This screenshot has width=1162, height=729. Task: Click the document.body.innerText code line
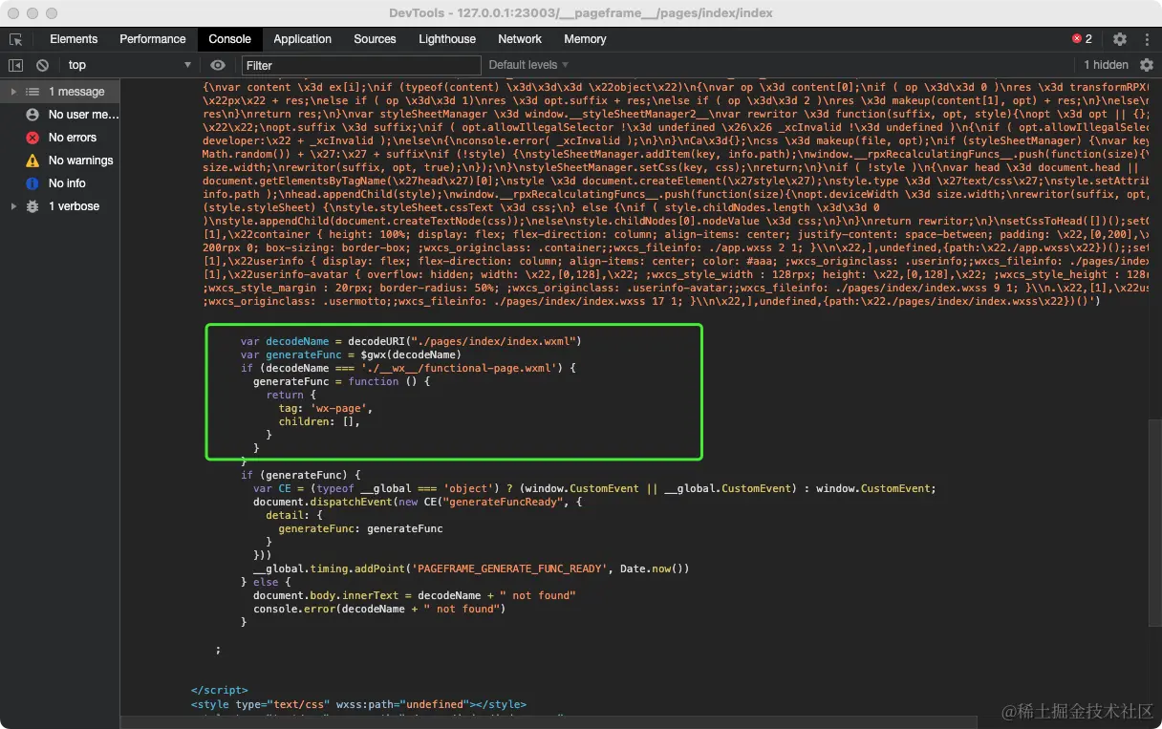click(x=414, y=595)
